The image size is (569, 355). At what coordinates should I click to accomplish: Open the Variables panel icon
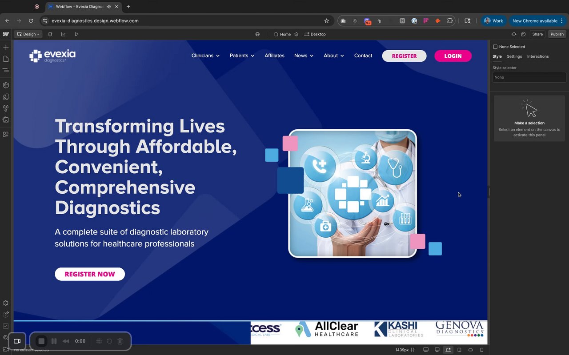pos(6,96)
